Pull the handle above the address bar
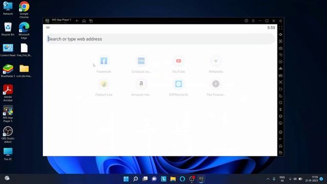 (48, 27)
